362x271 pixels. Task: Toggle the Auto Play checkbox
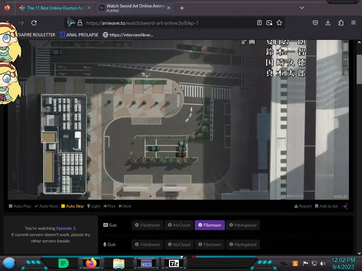(x=20, y=206)
